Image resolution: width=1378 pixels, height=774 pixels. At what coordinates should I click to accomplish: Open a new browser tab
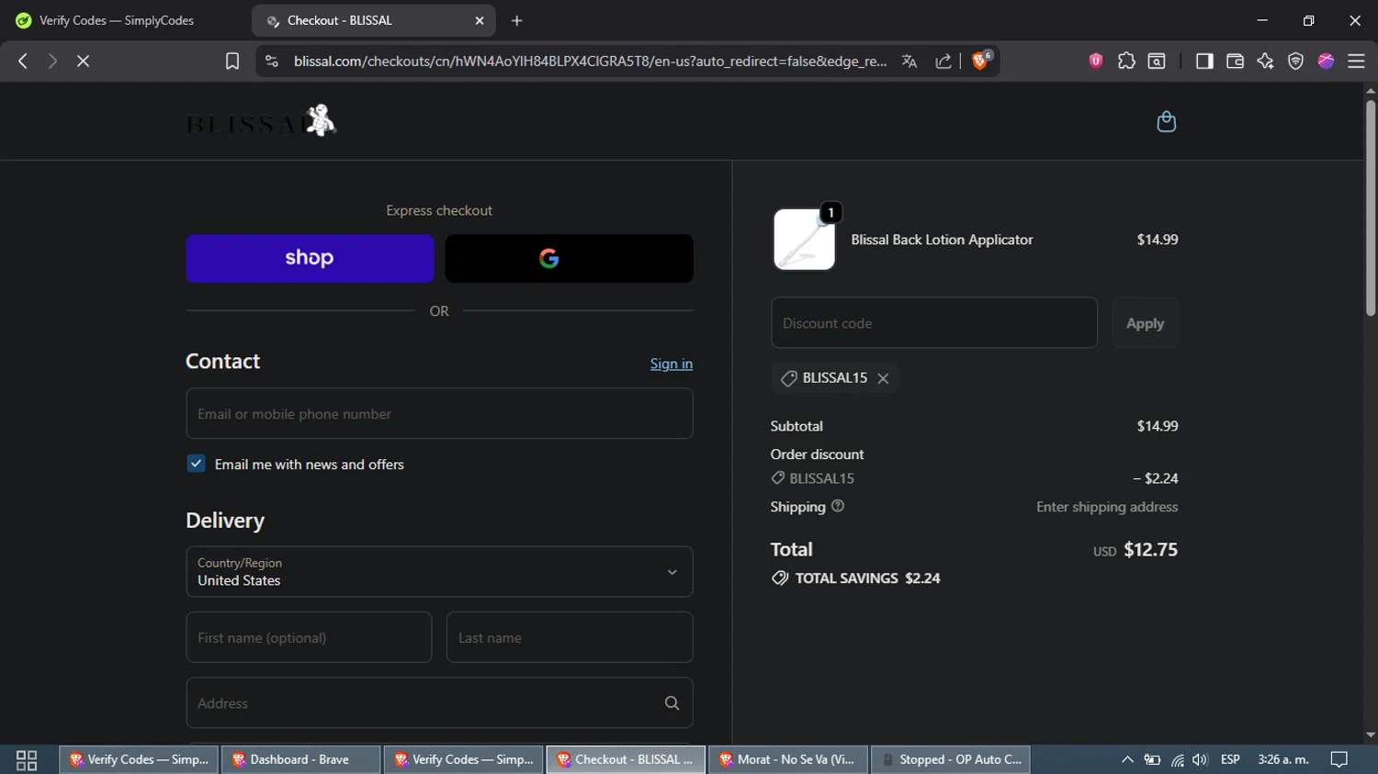[517, 20]
